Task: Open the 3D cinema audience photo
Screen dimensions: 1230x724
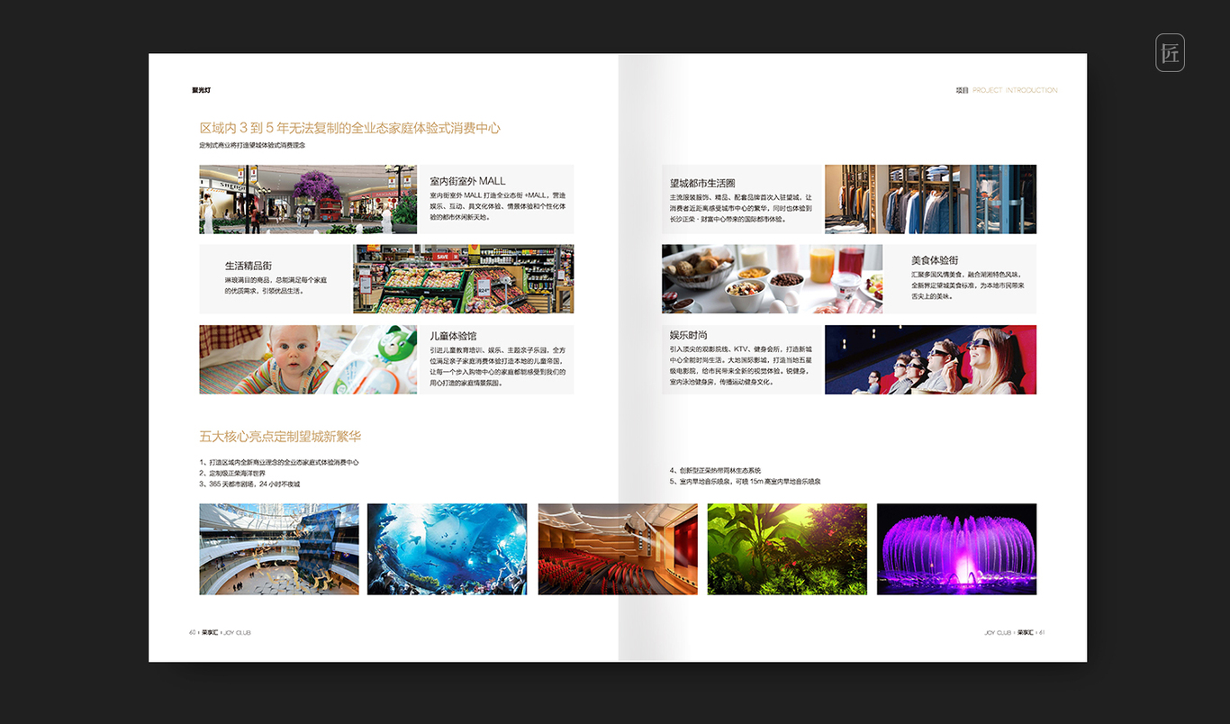Action: tap(930, 359)
